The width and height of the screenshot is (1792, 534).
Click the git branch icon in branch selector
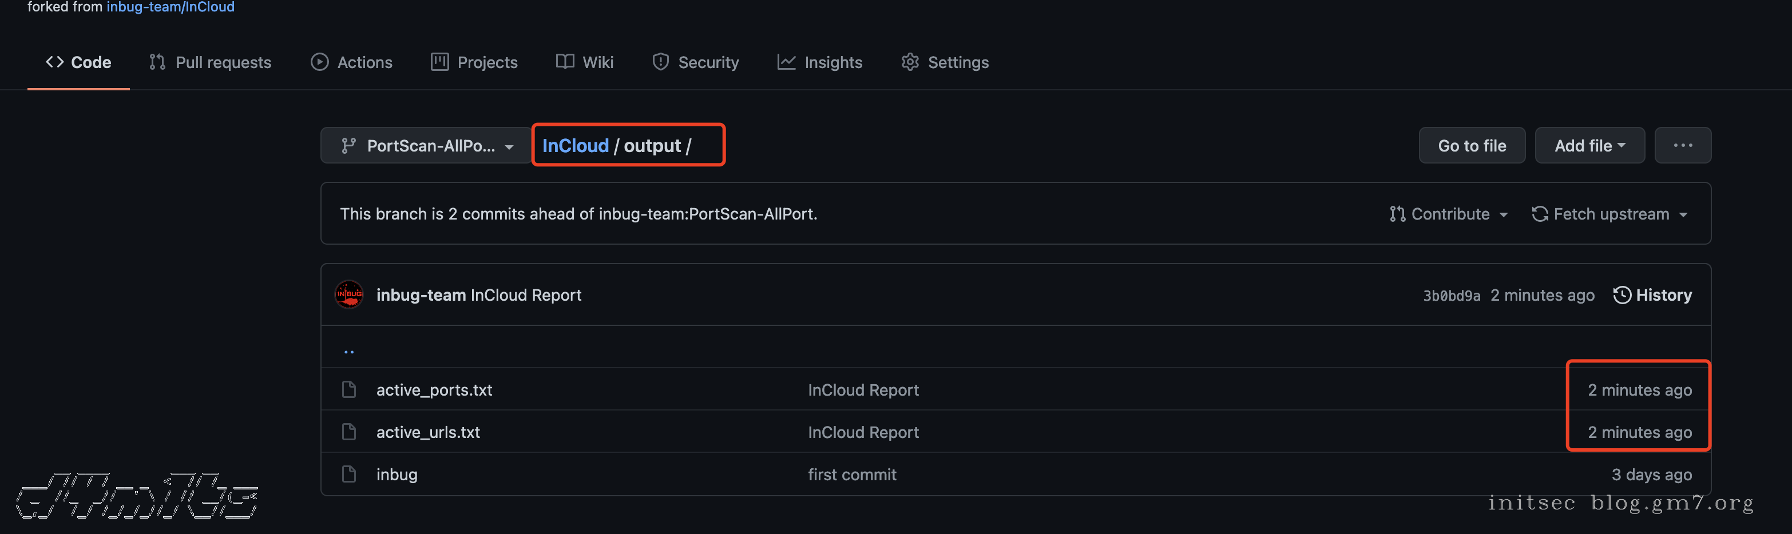tap(348, 145)
